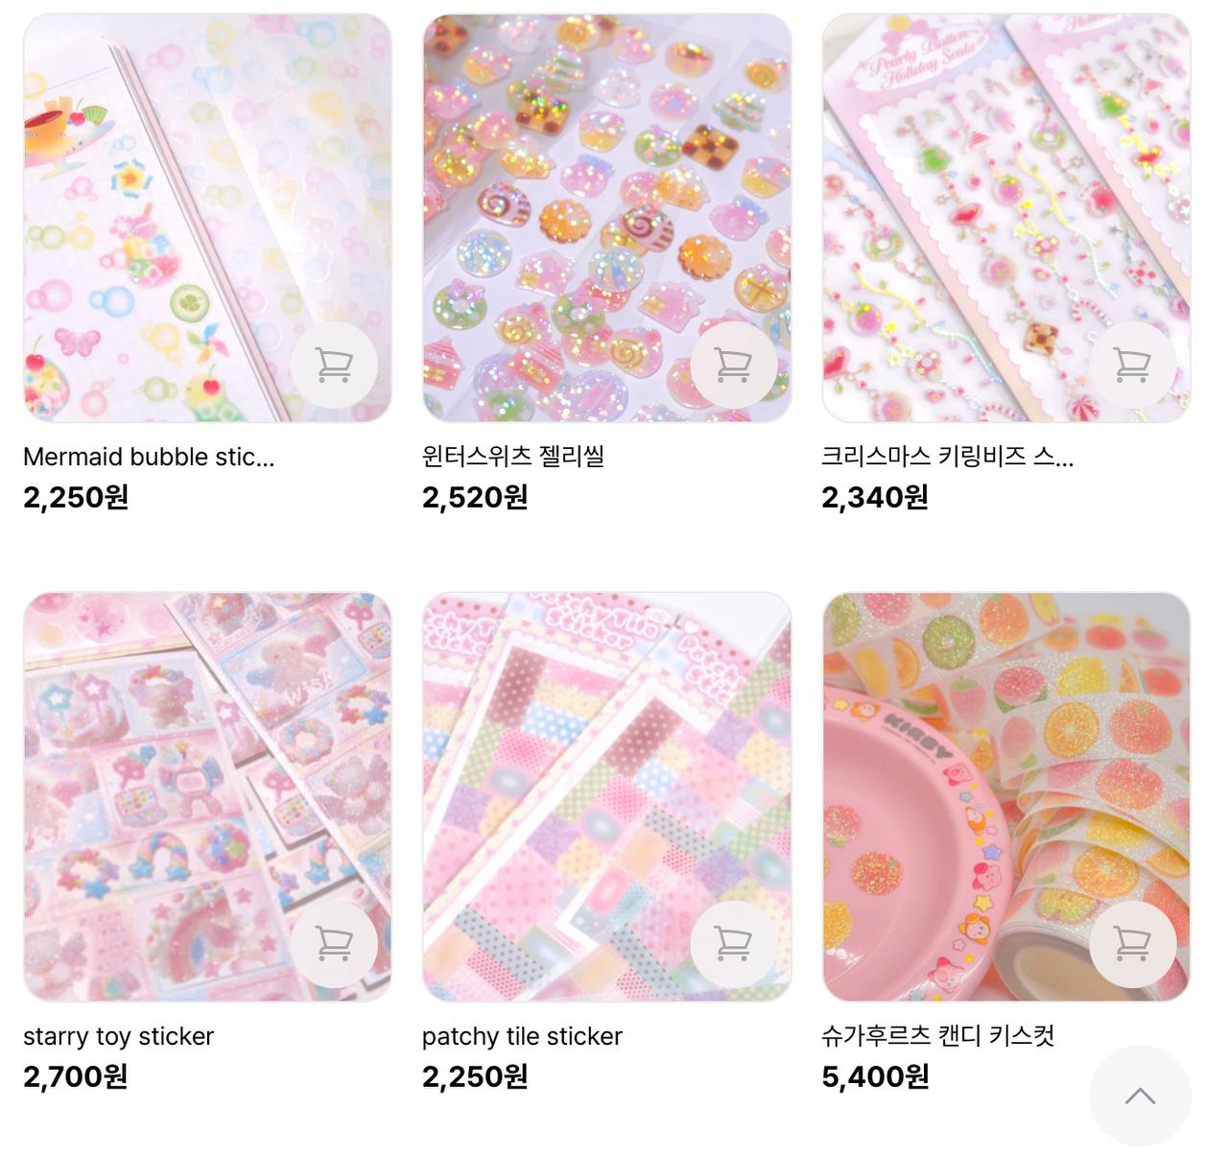Click cart icon on starry toy sticker
The width and height of the screenshot is (1228, 1157).
[334, 945]
